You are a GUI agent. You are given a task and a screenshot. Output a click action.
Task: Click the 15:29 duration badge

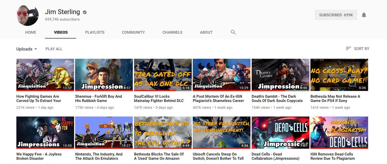pos(244,88)
